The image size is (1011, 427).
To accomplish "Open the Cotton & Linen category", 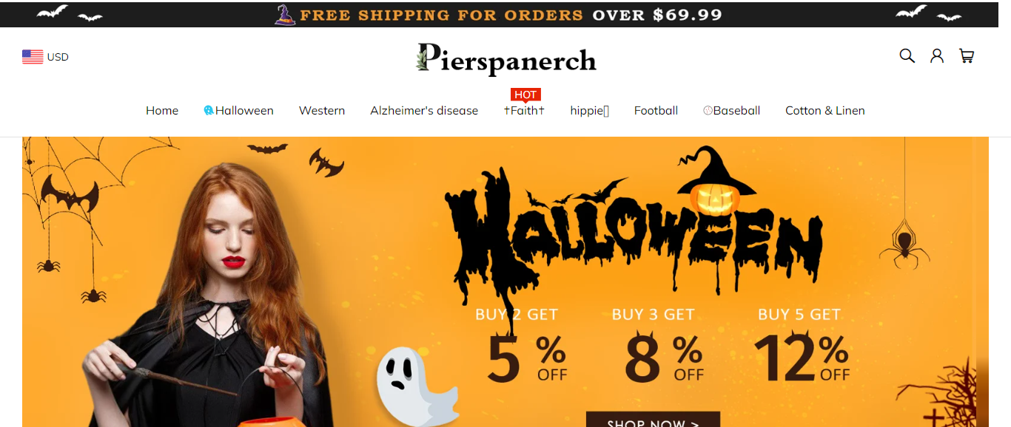I will [825, 111].
